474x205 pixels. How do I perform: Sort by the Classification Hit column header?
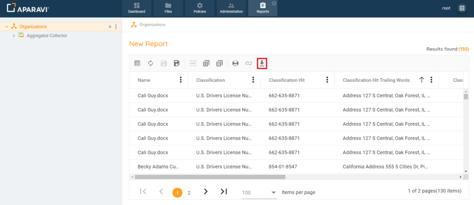pyautogui.click(x=287, y=80)
